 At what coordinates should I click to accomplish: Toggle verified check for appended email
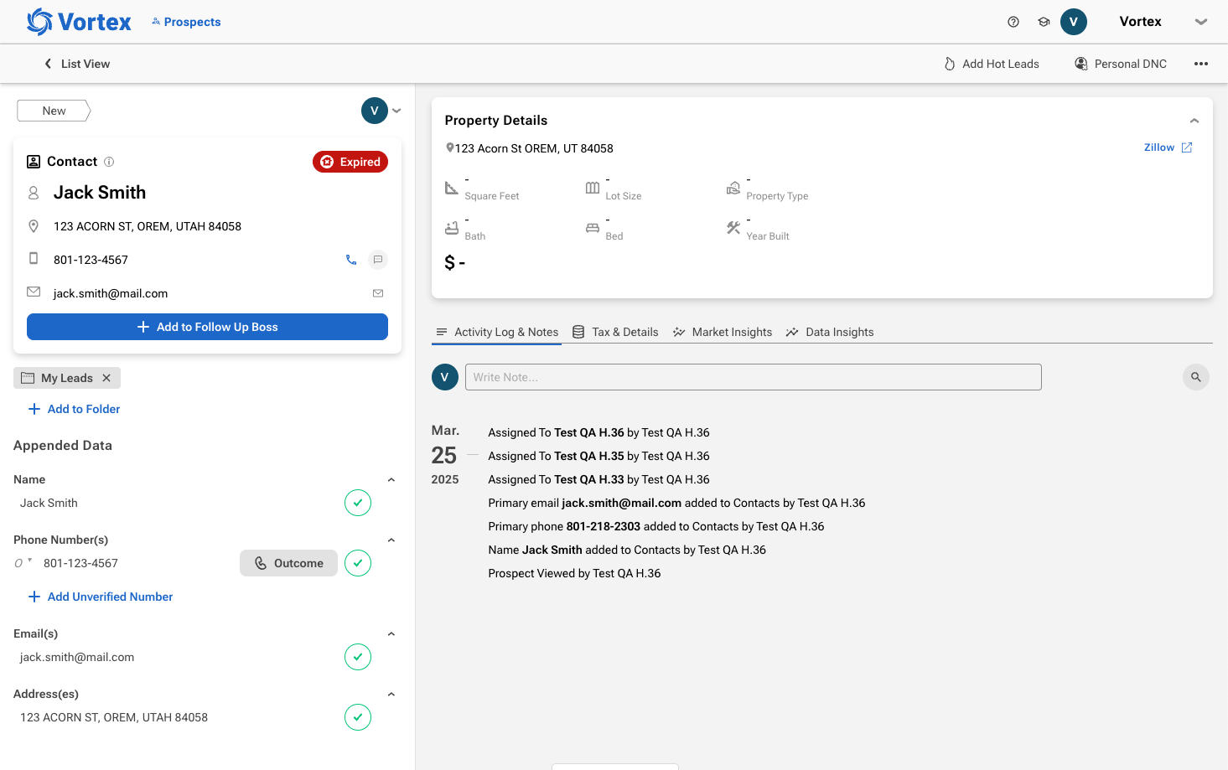click(358, 657)
